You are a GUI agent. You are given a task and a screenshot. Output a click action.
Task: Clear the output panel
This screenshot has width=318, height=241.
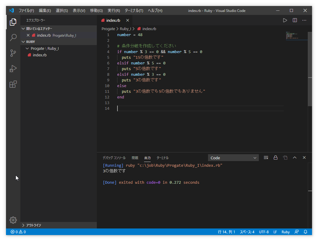click(x=266, y=158)
